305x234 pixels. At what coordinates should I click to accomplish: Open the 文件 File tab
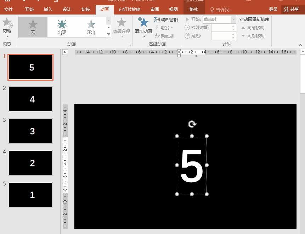[9, 10]
